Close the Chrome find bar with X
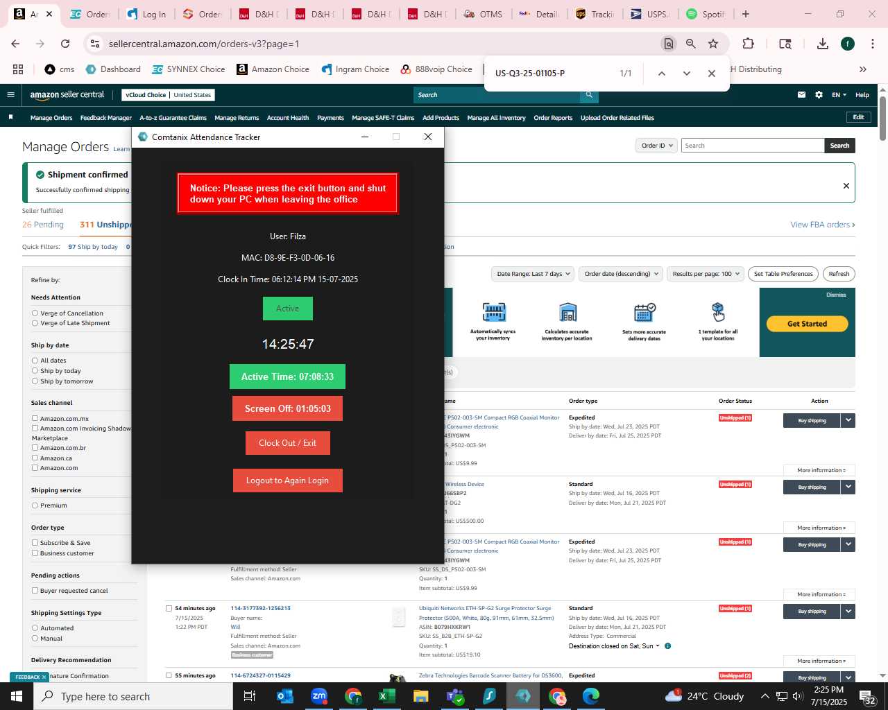Viewport: 888px width, 710px height. click(711, 73)
